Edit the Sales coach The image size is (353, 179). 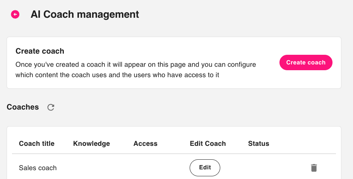pos(205,167)
